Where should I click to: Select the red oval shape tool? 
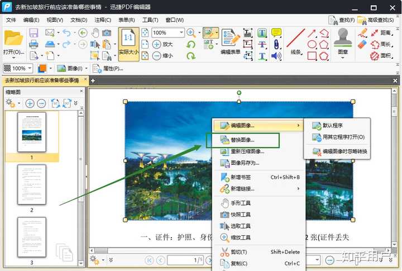pyautogui.click(x=312, y=44)
